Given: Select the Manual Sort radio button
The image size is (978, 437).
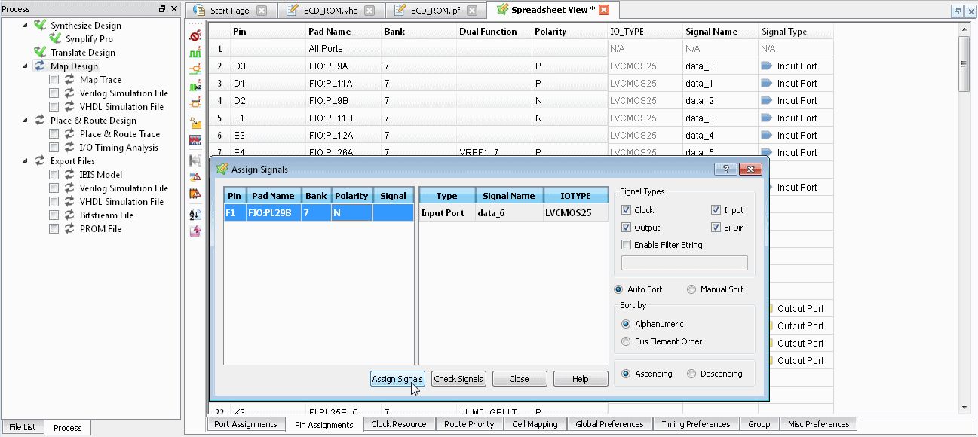Looking at the screenshot, I should (691, 289).
